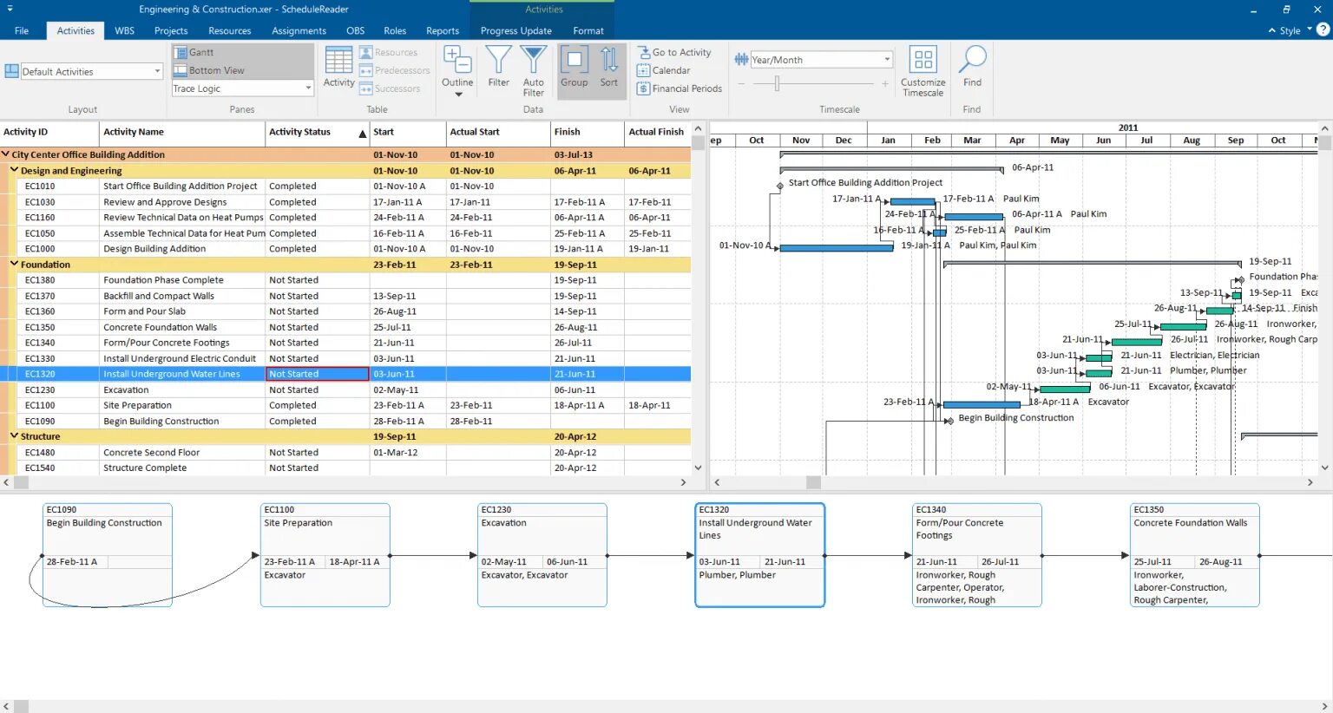Open the Help question mark icon
Screen dimensions: 1333x713
pos(1323,29)
